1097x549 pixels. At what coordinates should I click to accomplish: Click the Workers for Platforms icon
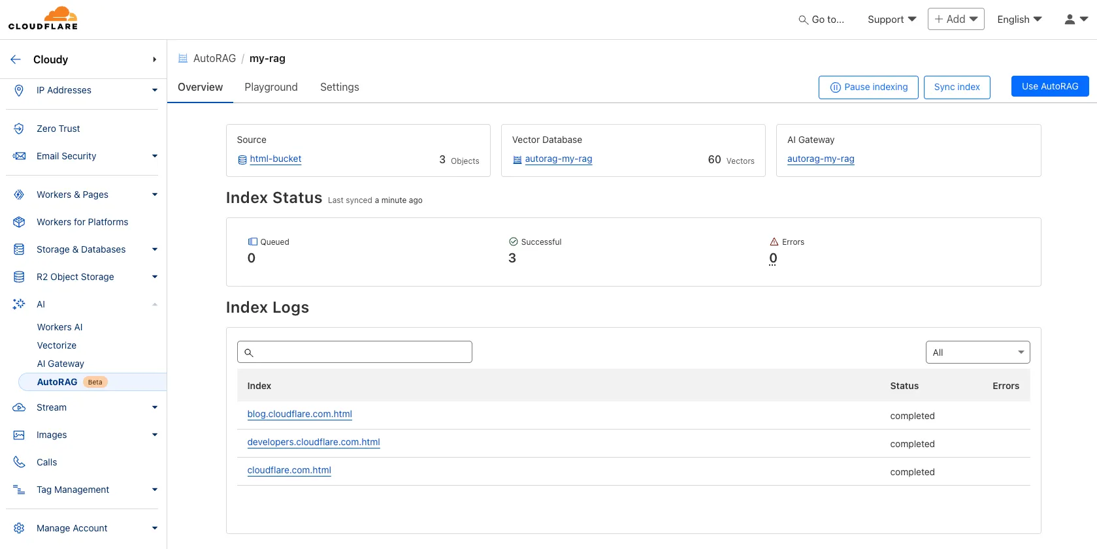[19, 222]
